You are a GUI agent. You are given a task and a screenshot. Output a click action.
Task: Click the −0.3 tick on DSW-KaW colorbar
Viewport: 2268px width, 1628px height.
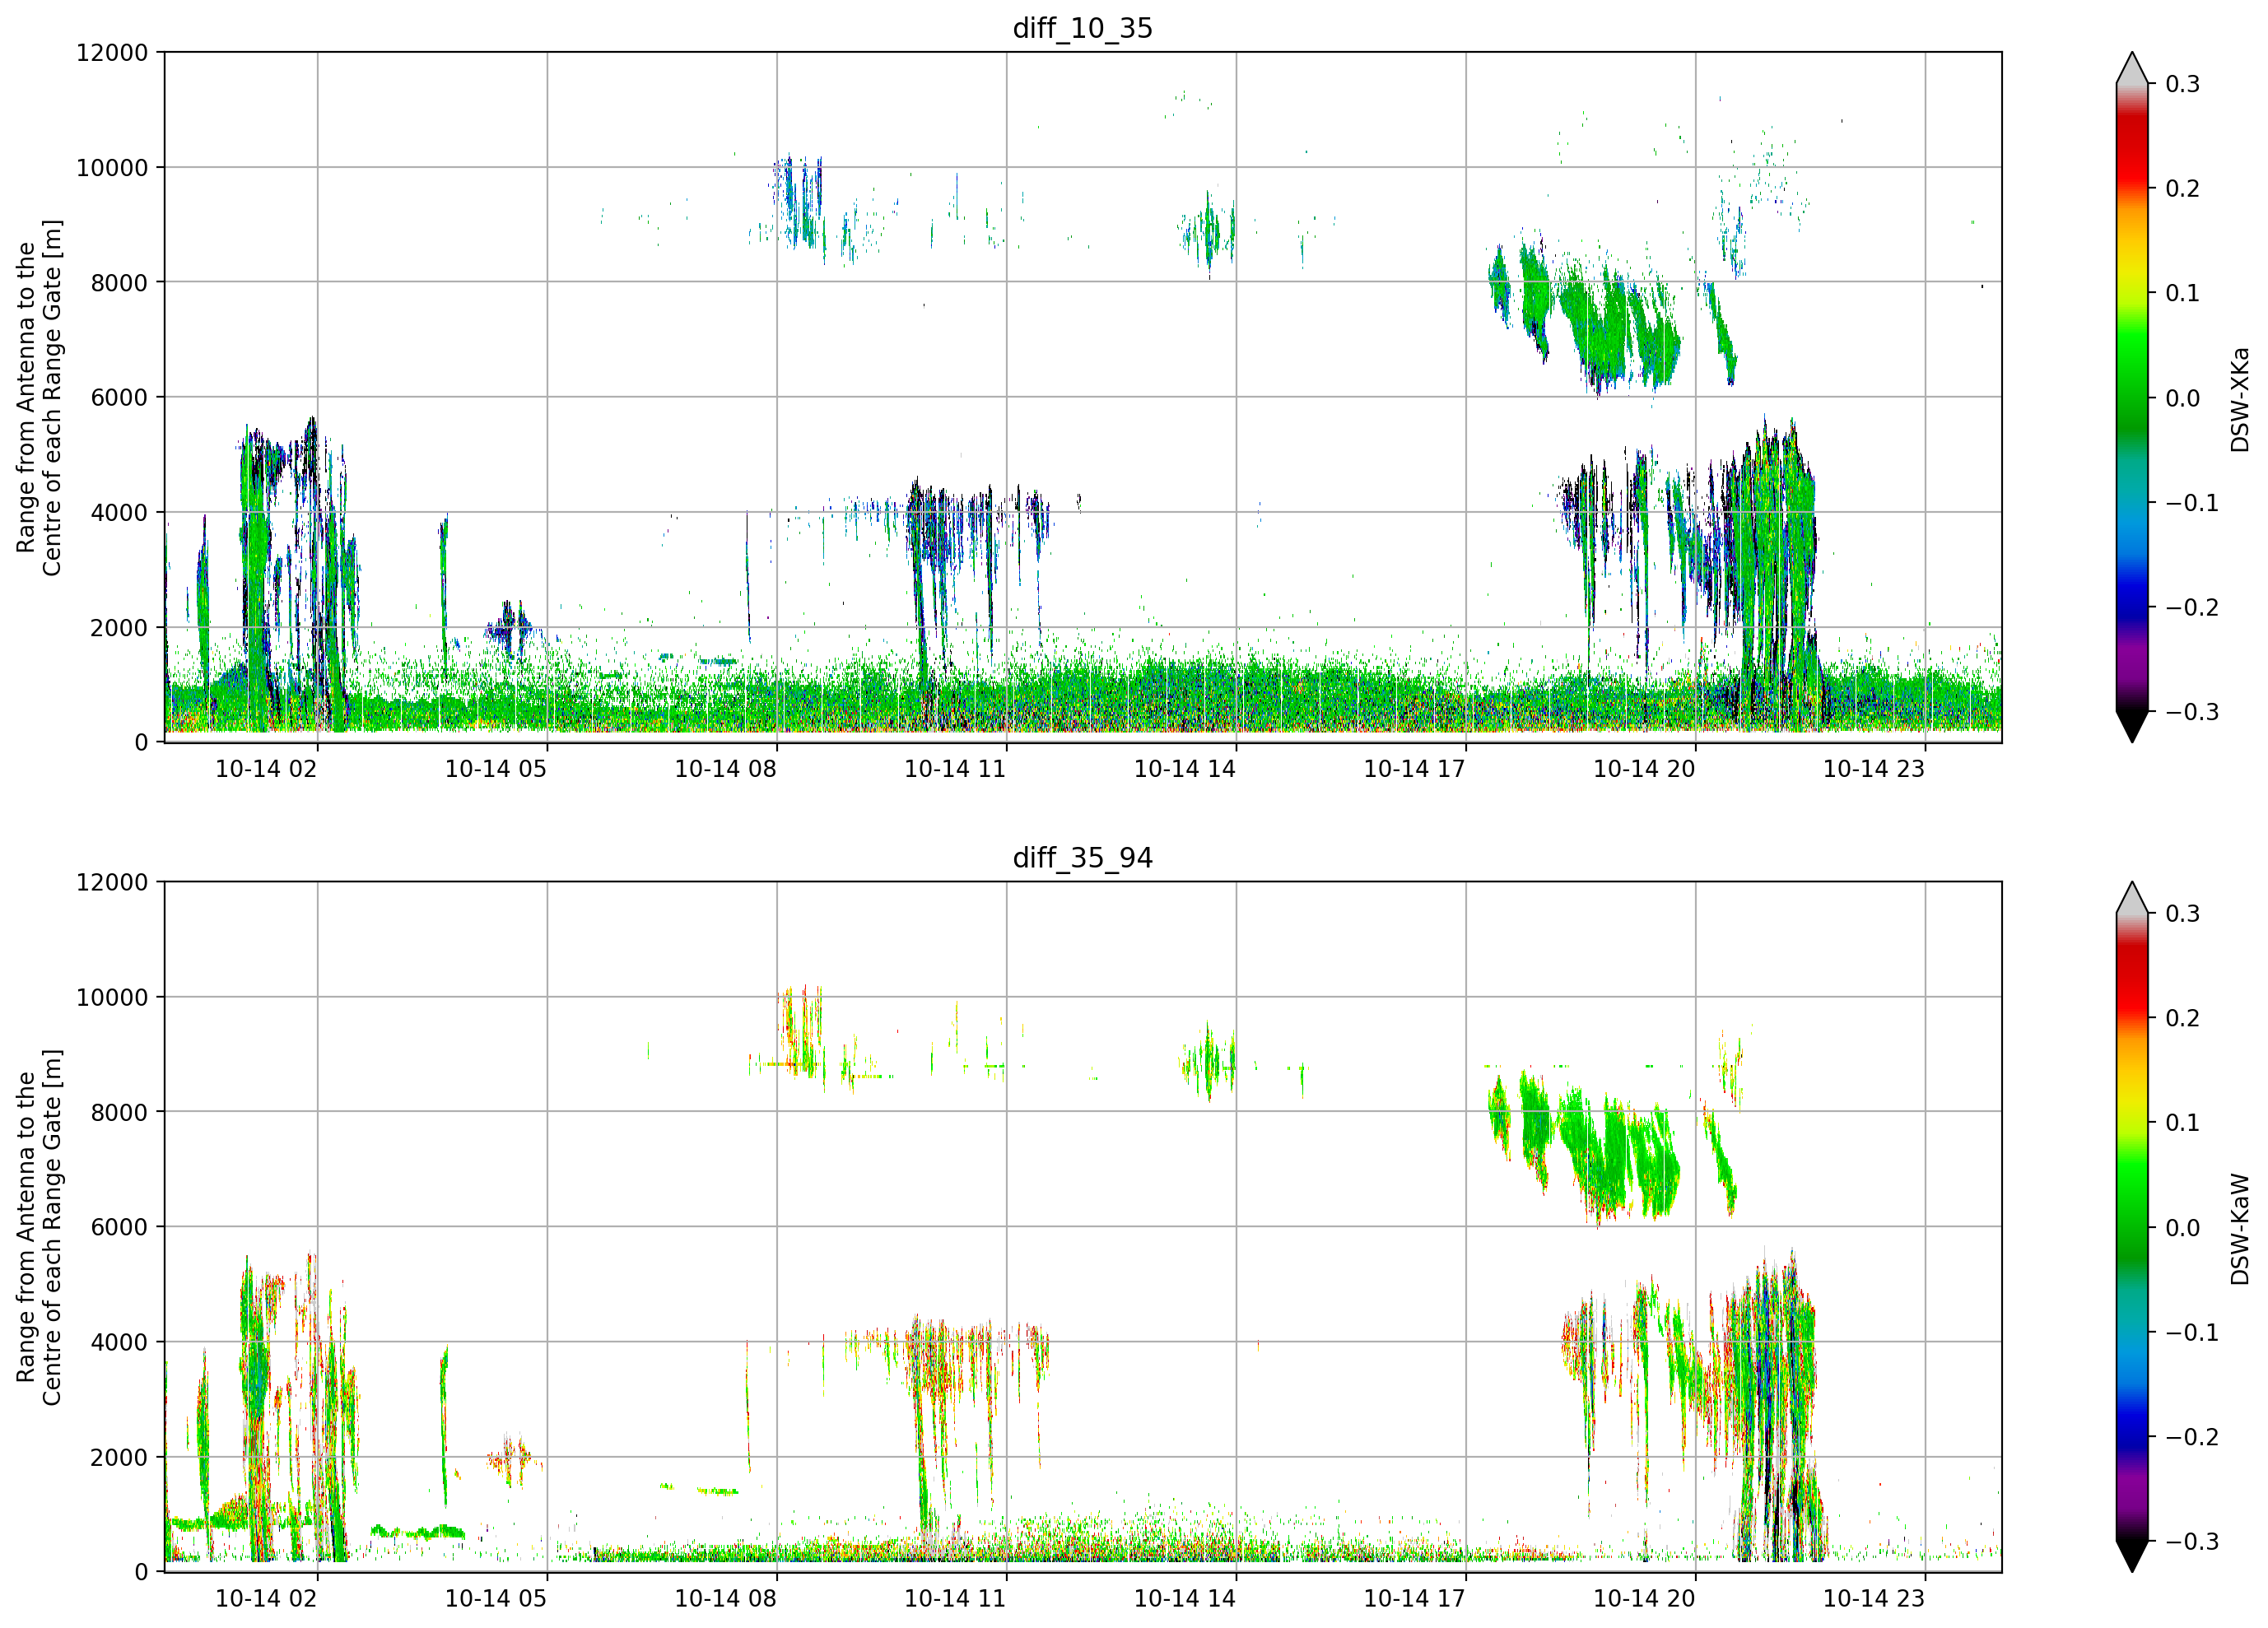click(2192, 1542)
